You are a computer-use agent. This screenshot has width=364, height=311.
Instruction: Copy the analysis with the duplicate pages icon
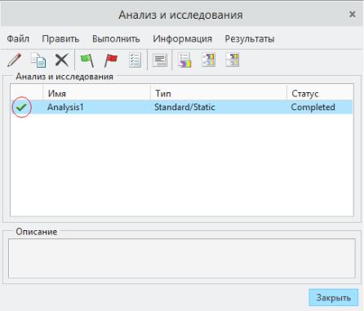tap(38, 60)
